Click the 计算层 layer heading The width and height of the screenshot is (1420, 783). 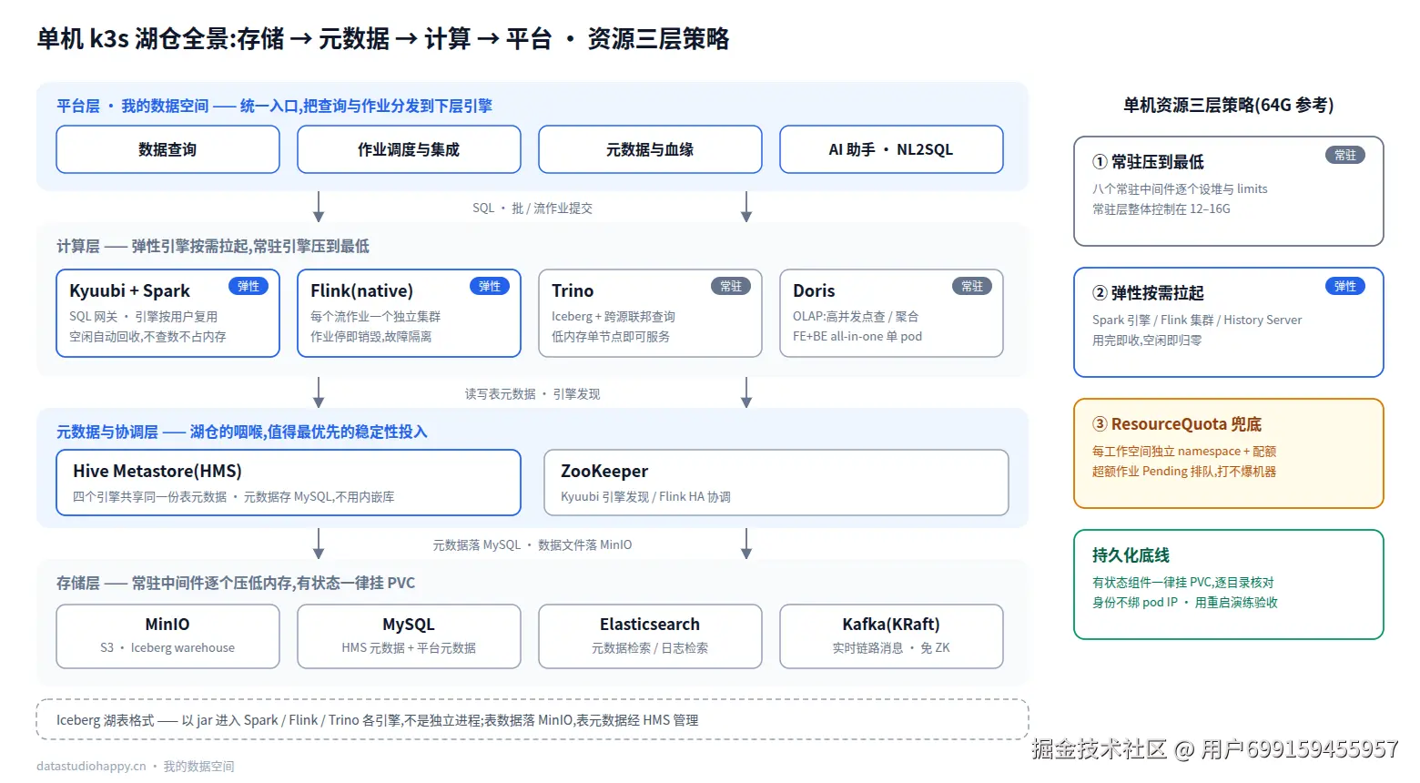tap(213, 246)
